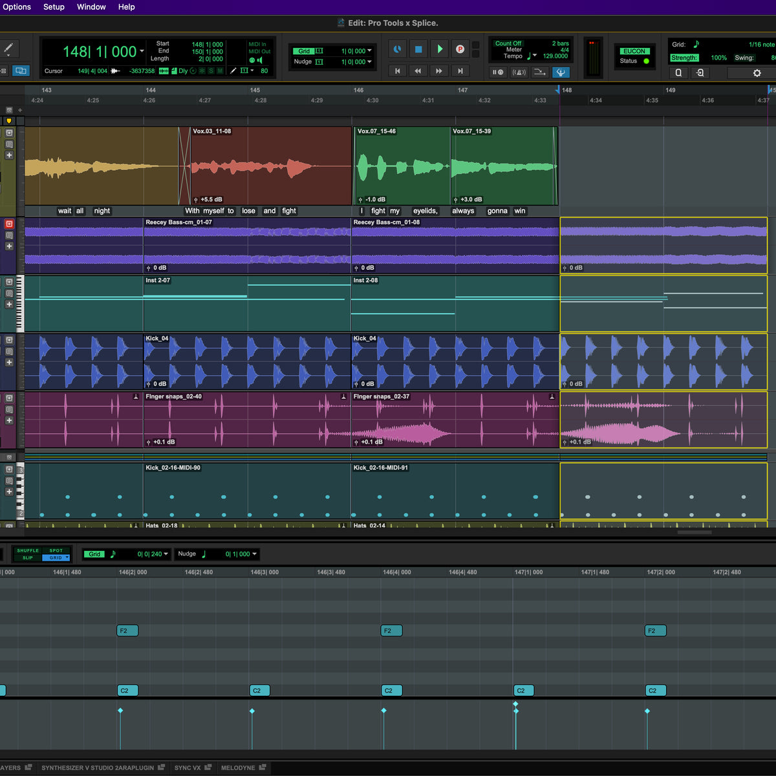Click the Tempo value 129.0000
776x776 pixels.
coord(555,56)
